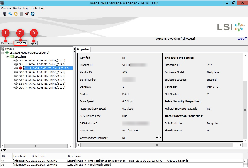The image size is (248, 168).
Task: Click the Error Level column header
Action: pyautogui.click(x=19, y=156)
